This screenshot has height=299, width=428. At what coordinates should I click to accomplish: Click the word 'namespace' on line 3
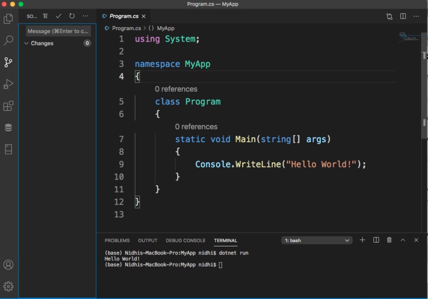(157, 64)
